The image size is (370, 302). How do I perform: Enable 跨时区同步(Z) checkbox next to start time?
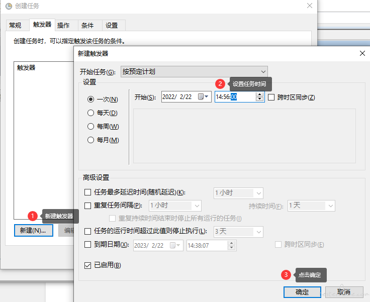coord(271,97)
